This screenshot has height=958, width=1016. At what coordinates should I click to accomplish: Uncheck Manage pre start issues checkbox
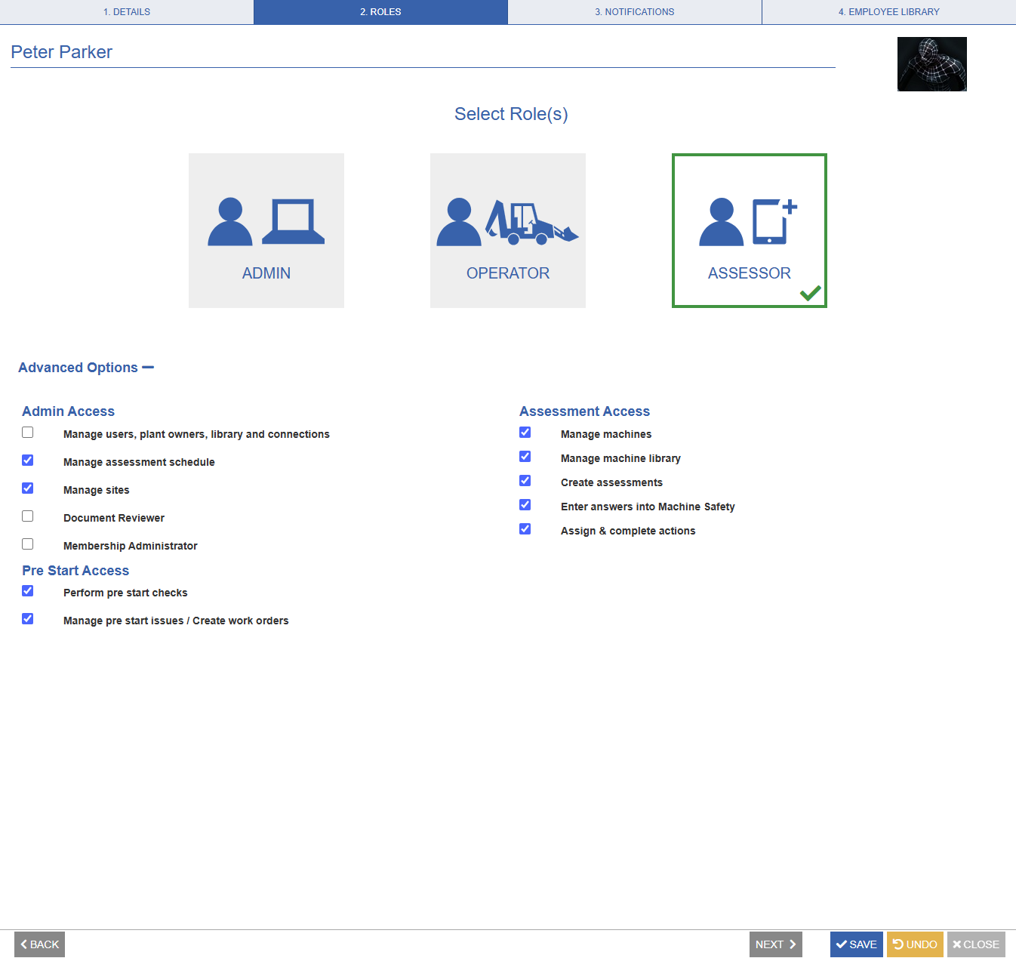[x=28, y=619]
